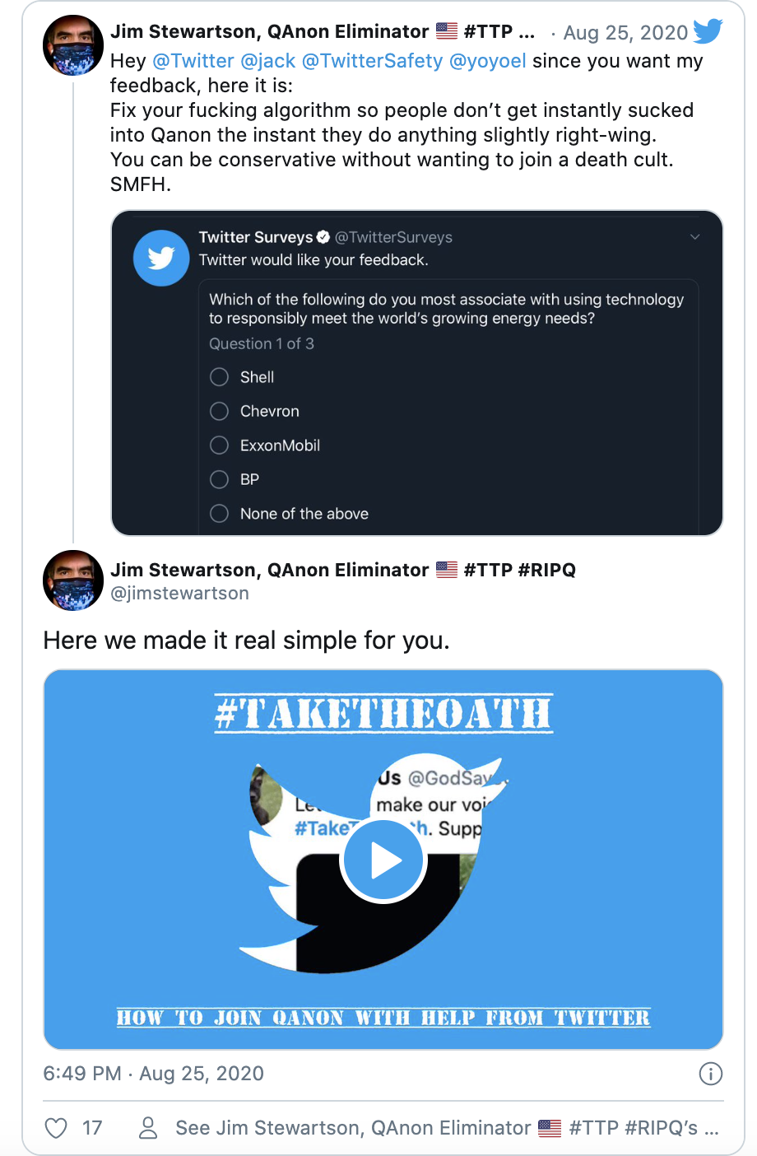
Task: Select the BP radio option
Action: [220, 479]
